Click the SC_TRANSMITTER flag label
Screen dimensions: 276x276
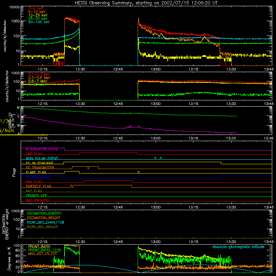pos(40,168)
